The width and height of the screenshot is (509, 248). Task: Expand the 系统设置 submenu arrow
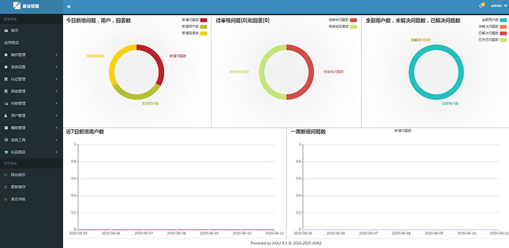coord(57,67)
